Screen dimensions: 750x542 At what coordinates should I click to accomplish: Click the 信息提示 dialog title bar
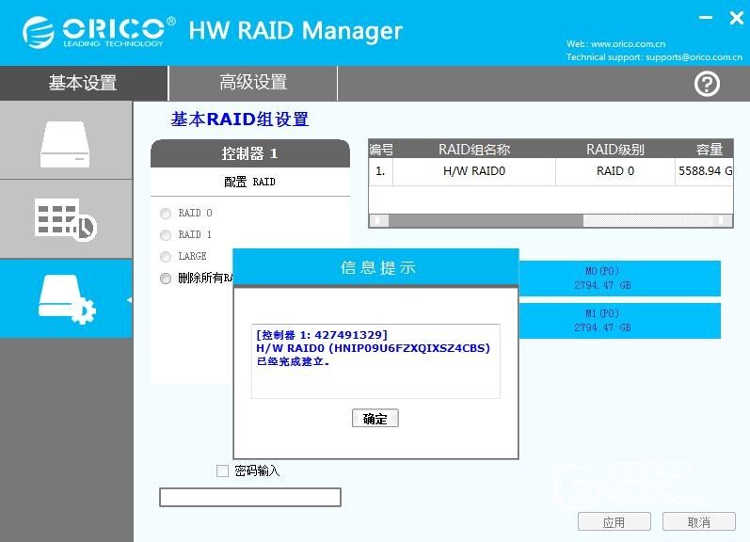point(376,267)
